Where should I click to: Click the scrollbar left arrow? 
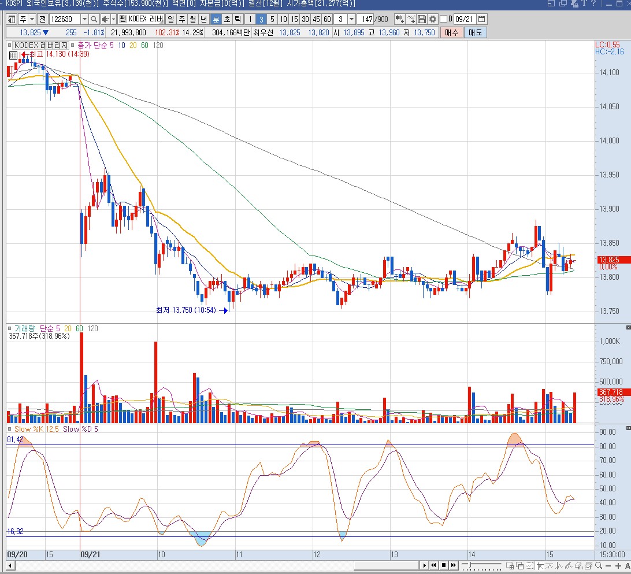coord(10,565)
